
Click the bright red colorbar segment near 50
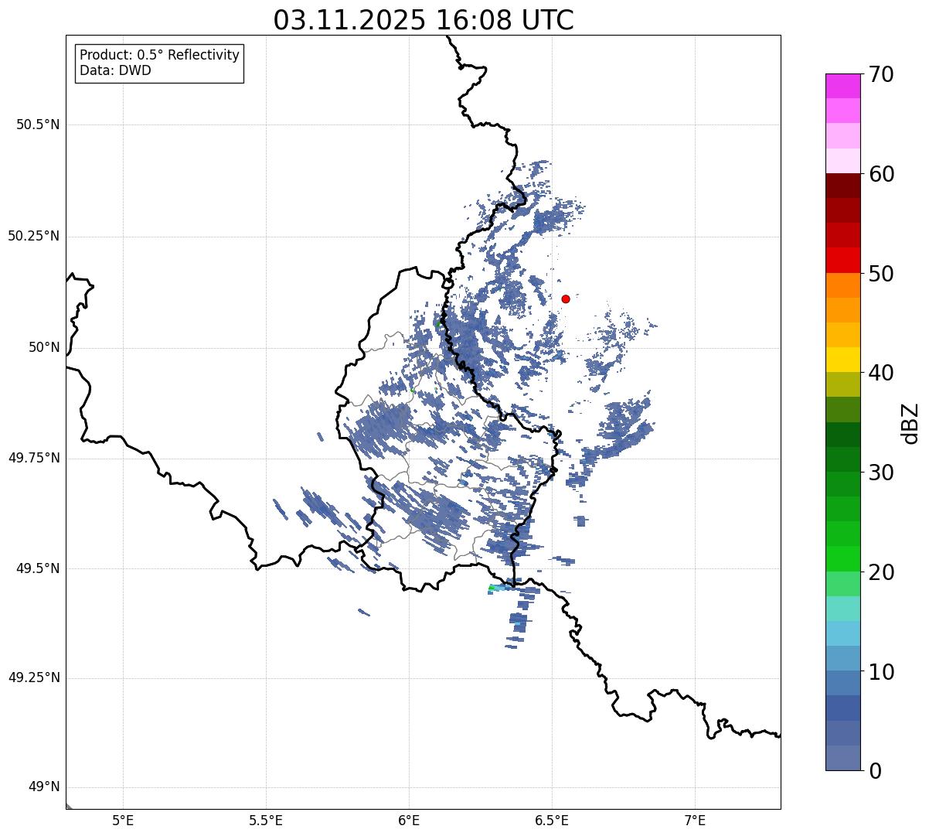[x=843, y=261]
